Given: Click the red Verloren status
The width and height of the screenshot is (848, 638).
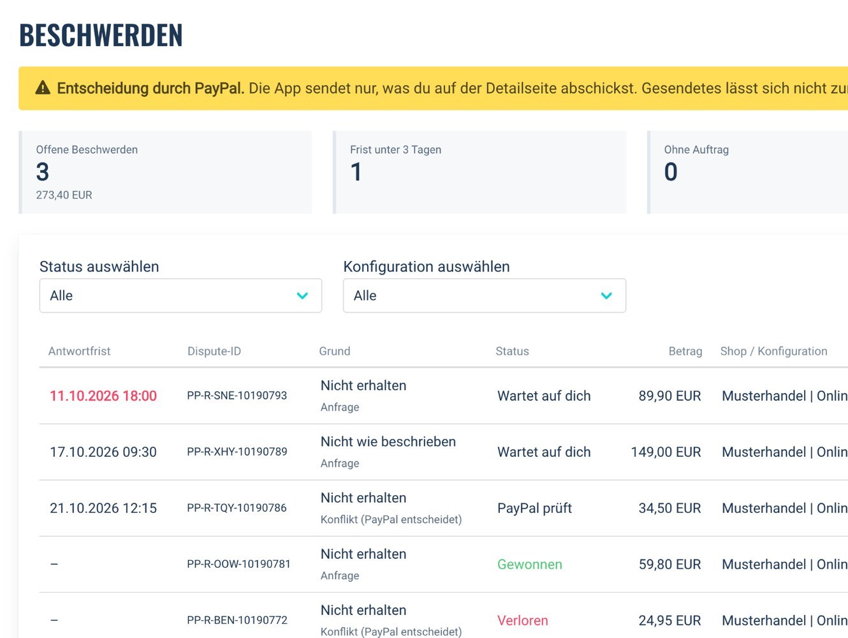Looking at the screenshot, I should click(523, 620).
